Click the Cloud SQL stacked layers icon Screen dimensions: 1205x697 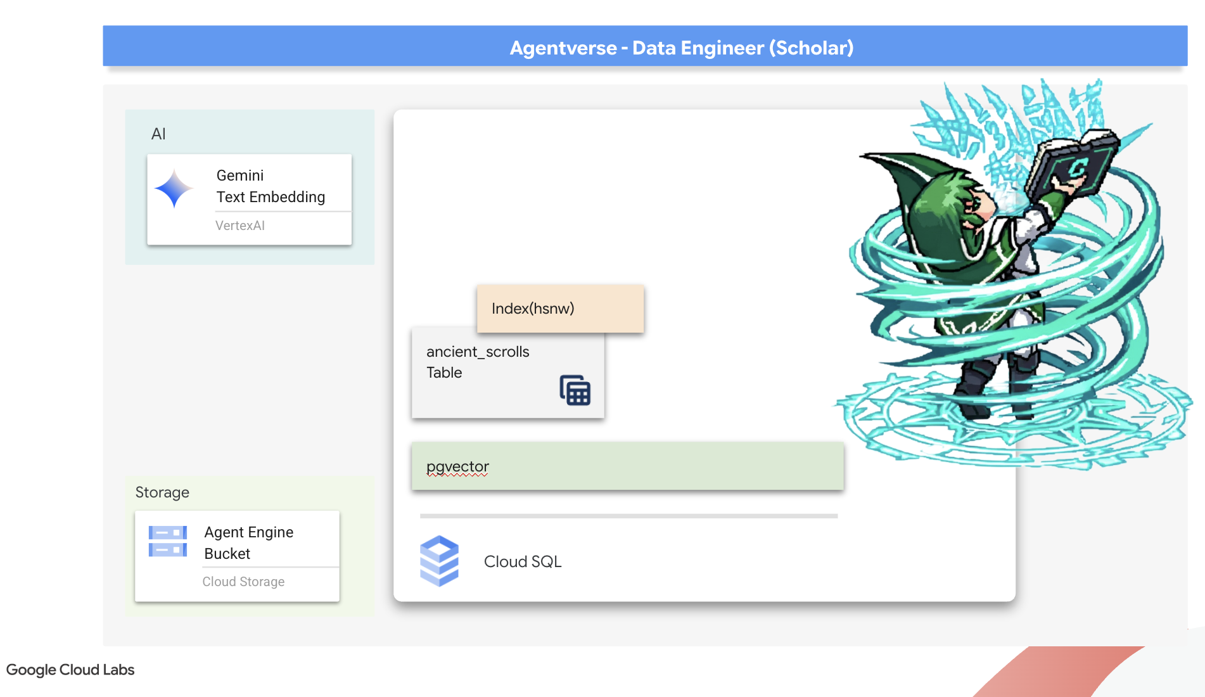(x=439, y=561)
